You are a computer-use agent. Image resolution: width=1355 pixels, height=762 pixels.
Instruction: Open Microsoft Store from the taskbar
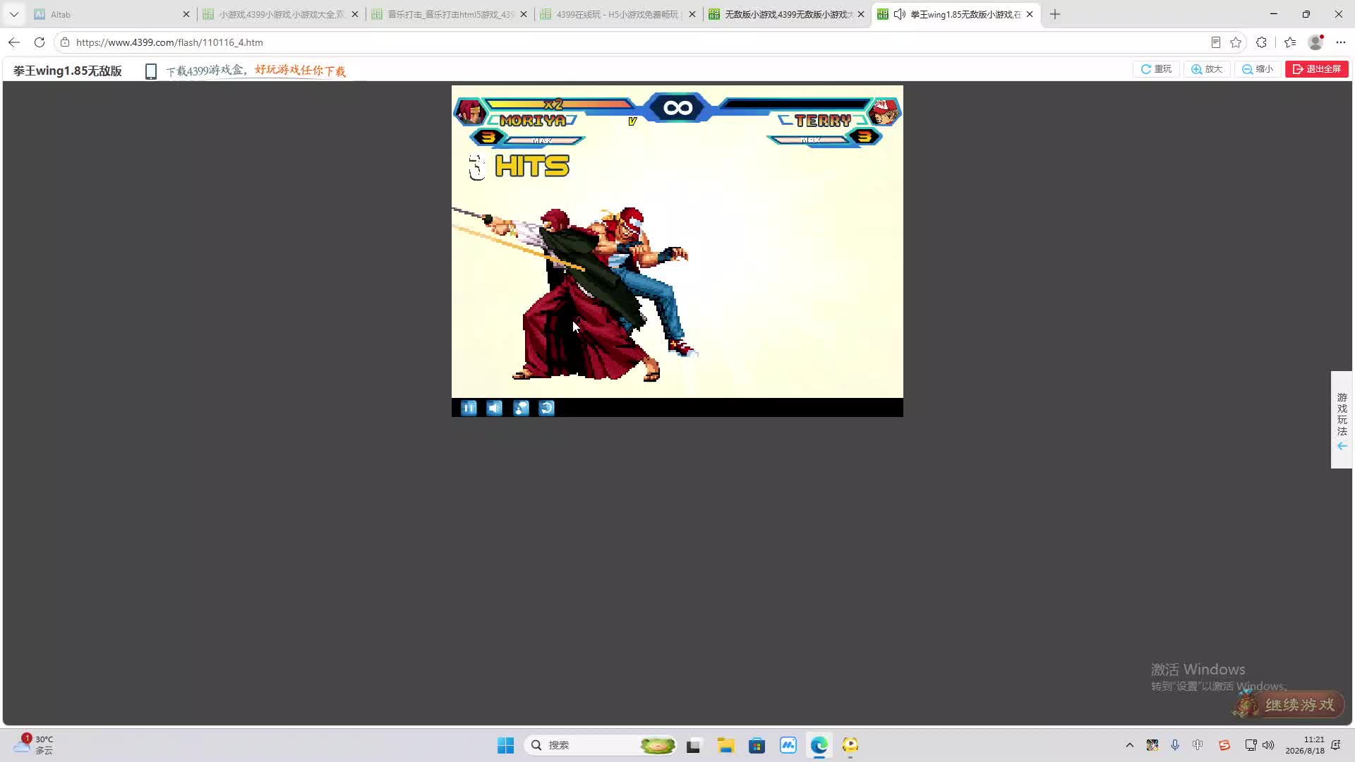coord(757,745)
